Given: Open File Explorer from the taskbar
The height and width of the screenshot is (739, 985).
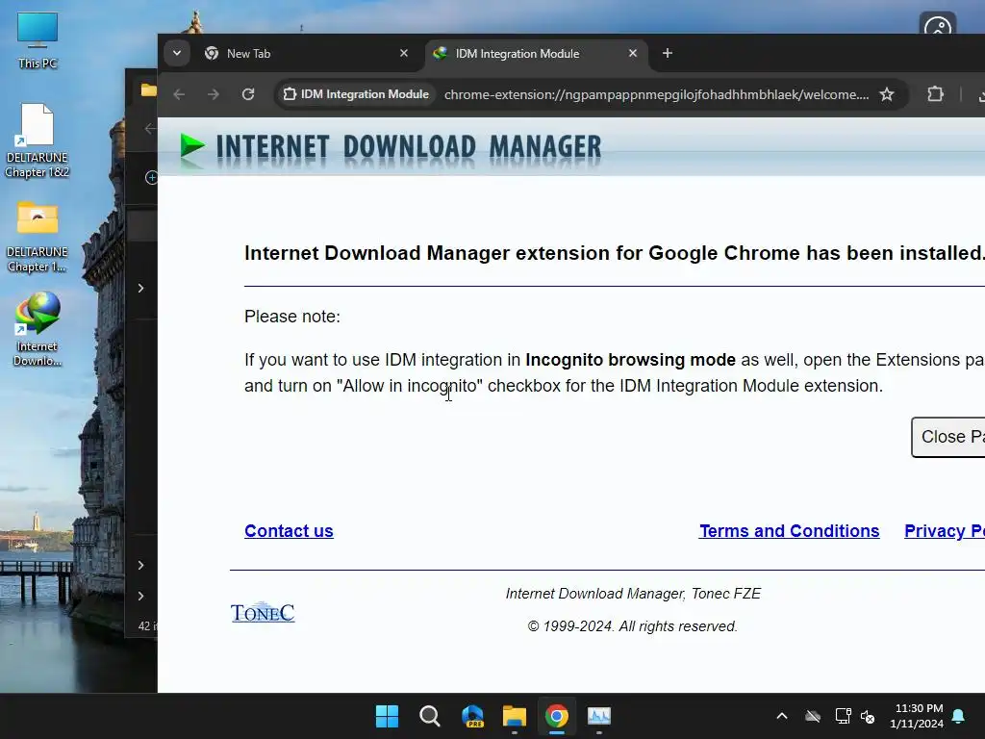Looking at the screenshot, I should [515, 716].
